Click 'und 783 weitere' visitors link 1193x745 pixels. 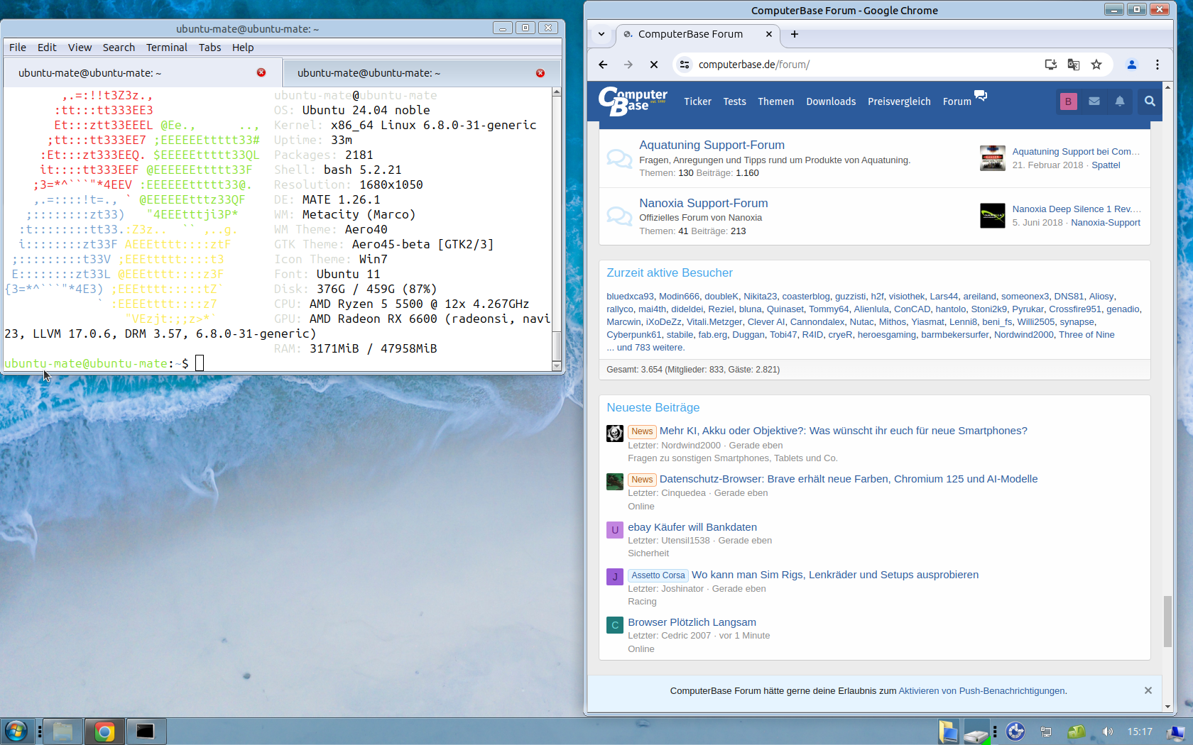point(650,348)
